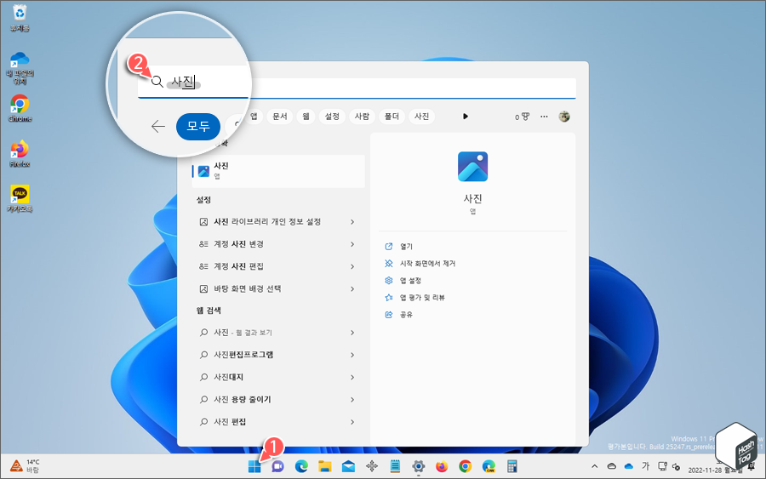Click 시작 화면에서 제거 in the detail pane

(420, 264)
